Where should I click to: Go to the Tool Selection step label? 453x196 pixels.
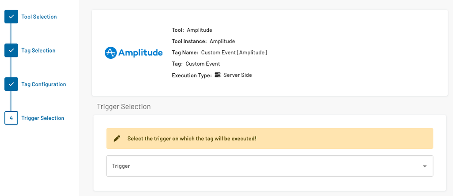point(39,17)
